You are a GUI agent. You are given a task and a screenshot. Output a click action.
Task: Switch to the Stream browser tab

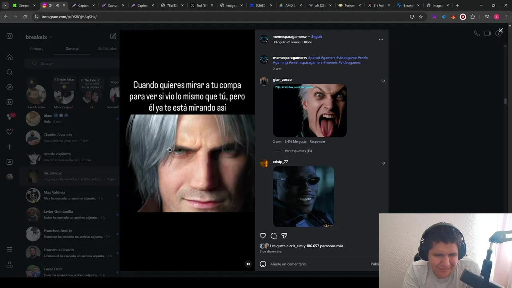click(x=24, y=6)
